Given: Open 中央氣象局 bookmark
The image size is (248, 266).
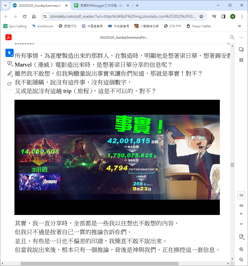Looking at the screenshot, I should click(x=119, y=26).
